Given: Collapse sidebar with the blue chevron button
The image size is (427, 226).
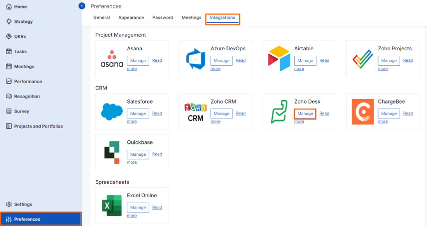Looking at the screenshot, I should tap(82, 5).
